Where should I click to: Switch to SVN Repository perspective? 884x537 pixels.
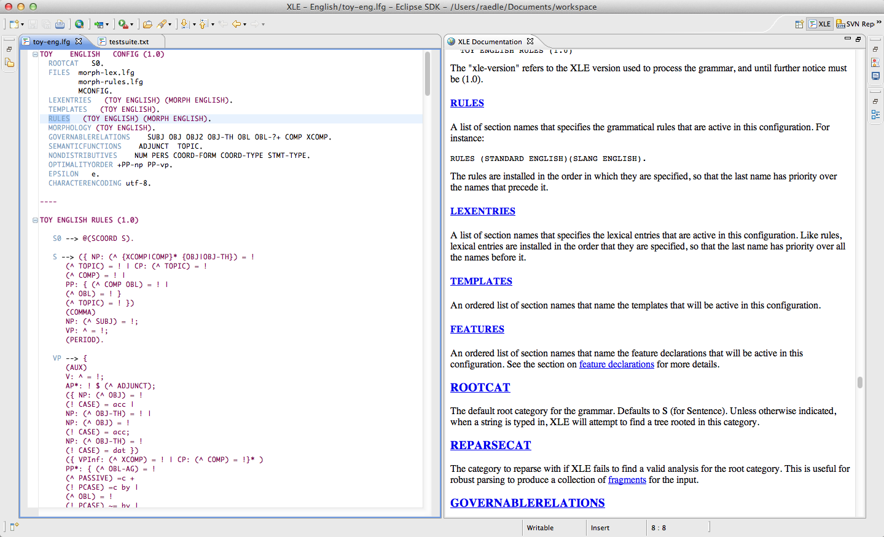(x=855, y=24)
